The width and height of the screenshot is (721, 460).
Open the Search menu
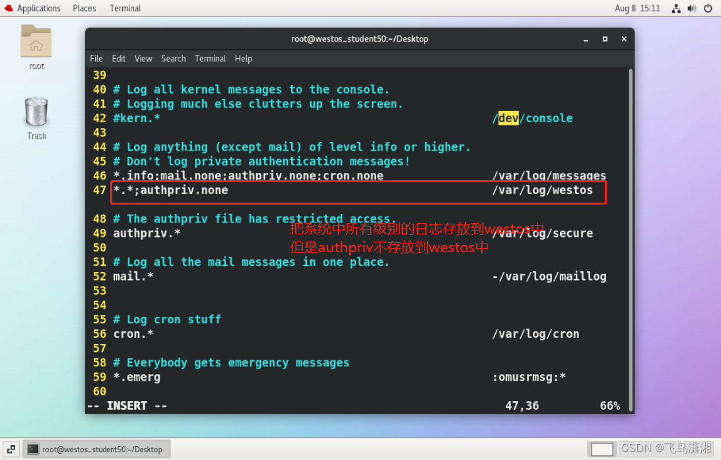(x=174, y=58)
